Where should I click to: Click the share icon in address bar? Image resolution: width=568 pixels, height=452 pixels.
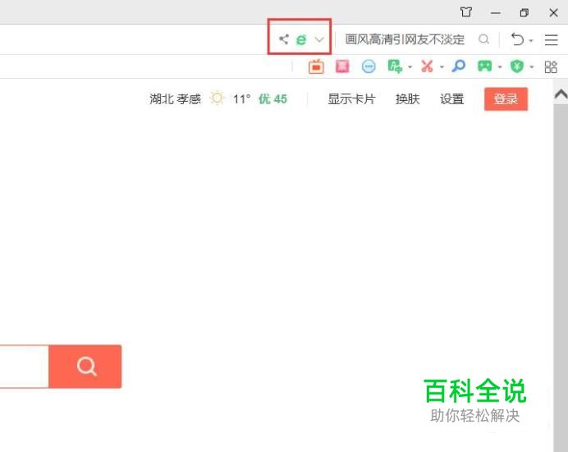[x=284, y=39]
